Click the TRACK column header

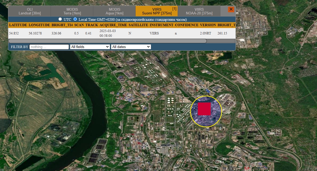click(92, 25)
